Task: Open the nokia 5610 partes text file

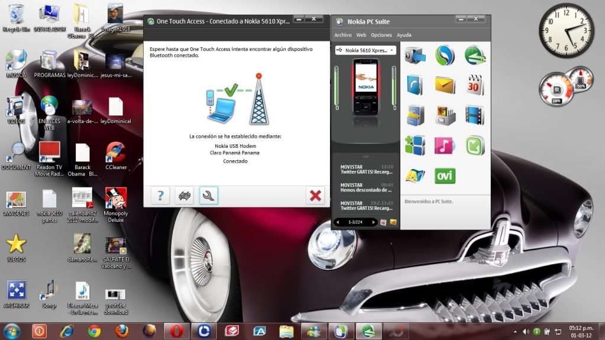Action: 50,206
